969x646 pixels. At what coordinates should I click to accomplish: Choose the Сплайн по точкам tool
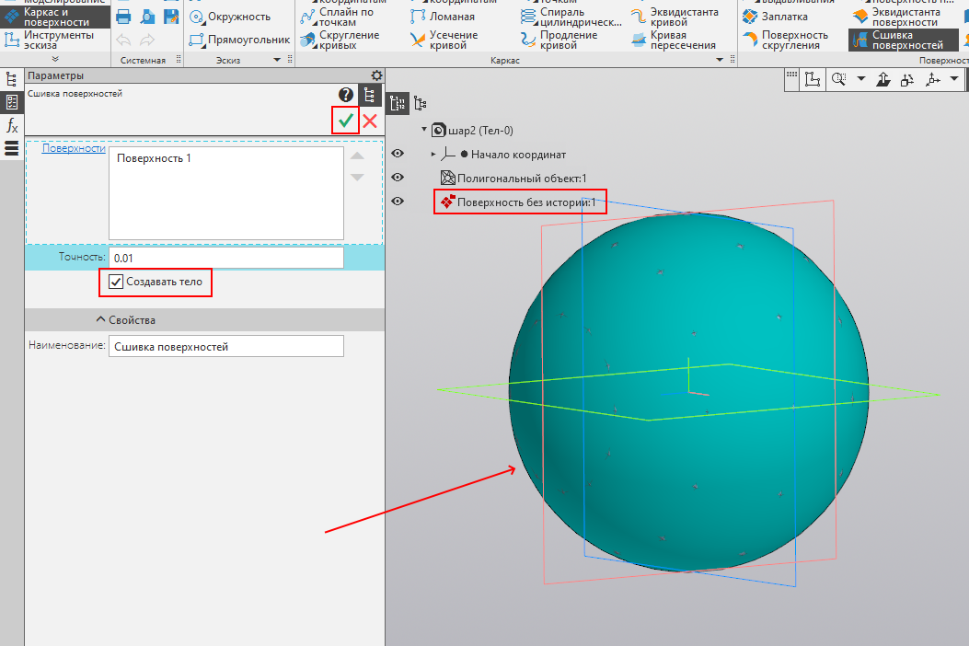coord(337,17)
